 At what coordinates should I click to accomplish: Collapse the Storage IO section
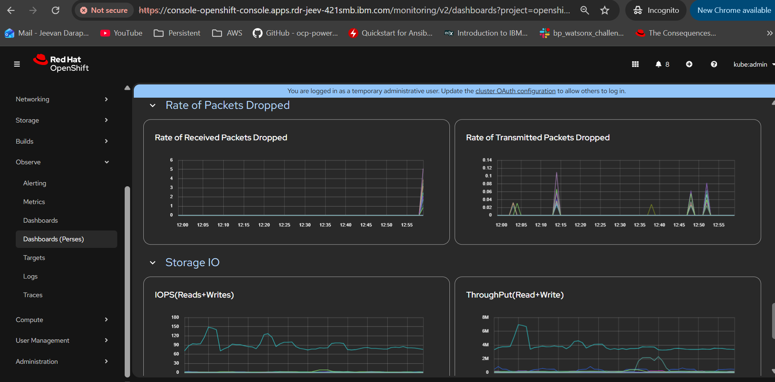pyautogui.click(x=153, y=263)
